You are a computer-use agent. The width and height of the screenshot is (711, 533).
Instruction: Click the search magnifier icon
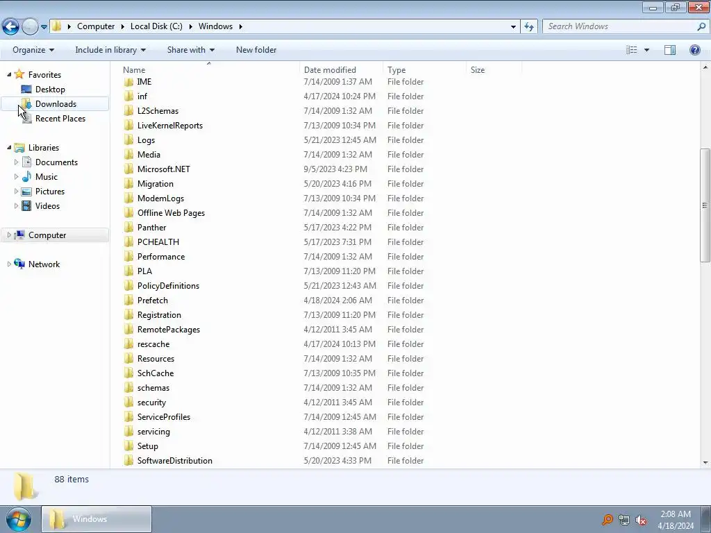click(701, 26)
